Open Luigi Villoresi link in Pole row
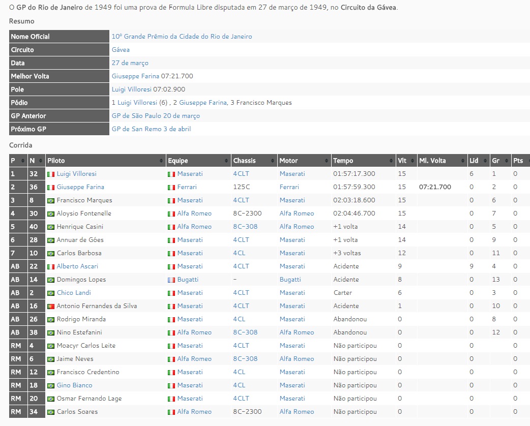 tap(132, 89)
